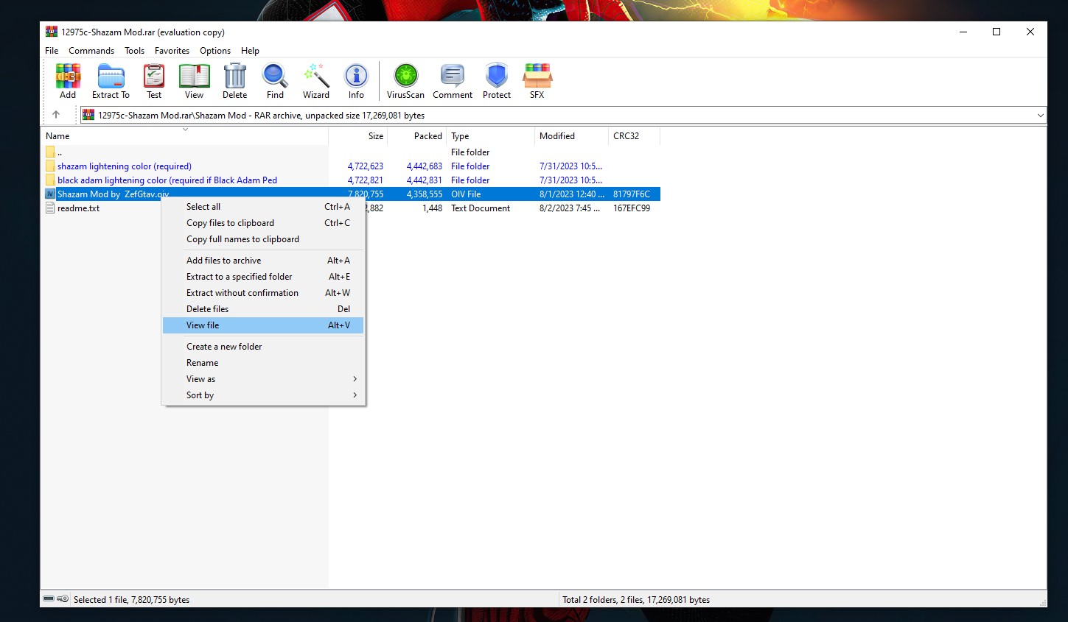
Task: Expand the archive path dropdown
Action: coord(1039,115)
